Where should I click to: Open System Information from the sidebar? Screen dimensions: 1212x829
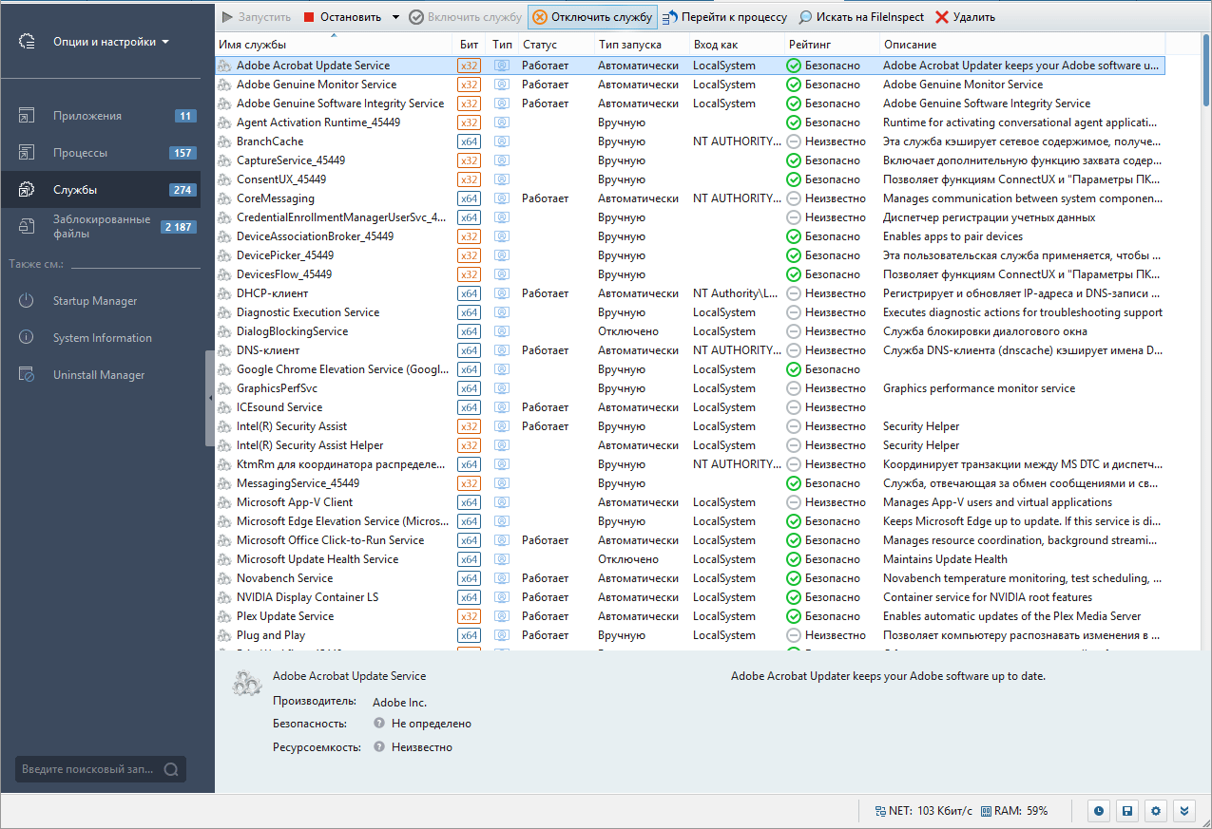(x=102, y=338)
